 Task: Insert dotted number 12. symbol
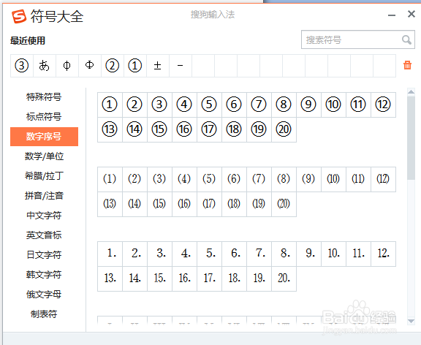(383, 254)
